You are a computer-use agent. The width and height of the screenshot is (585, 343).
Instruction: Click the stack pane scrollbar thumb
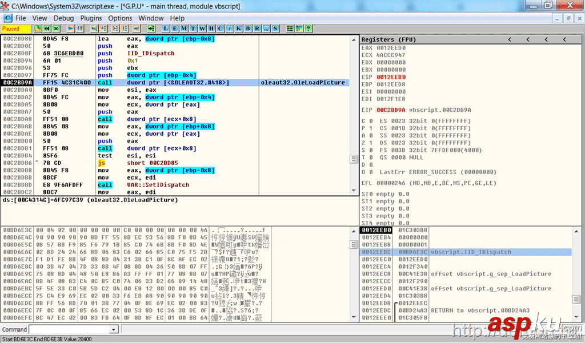(576, 300)
